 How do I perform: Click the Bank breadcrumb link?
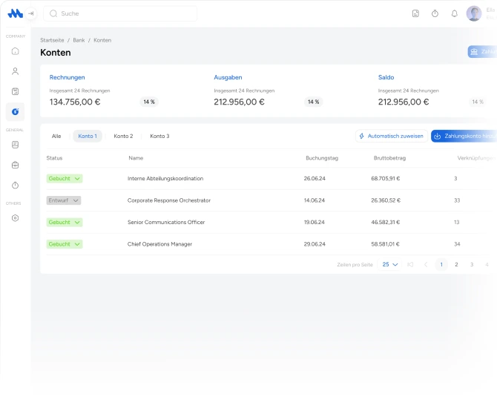click(79, 40)
